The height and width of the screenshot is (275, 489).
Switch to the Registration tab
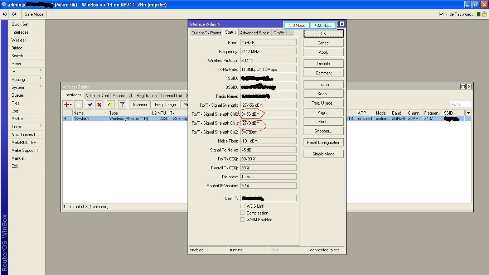(x=146, y=96)
